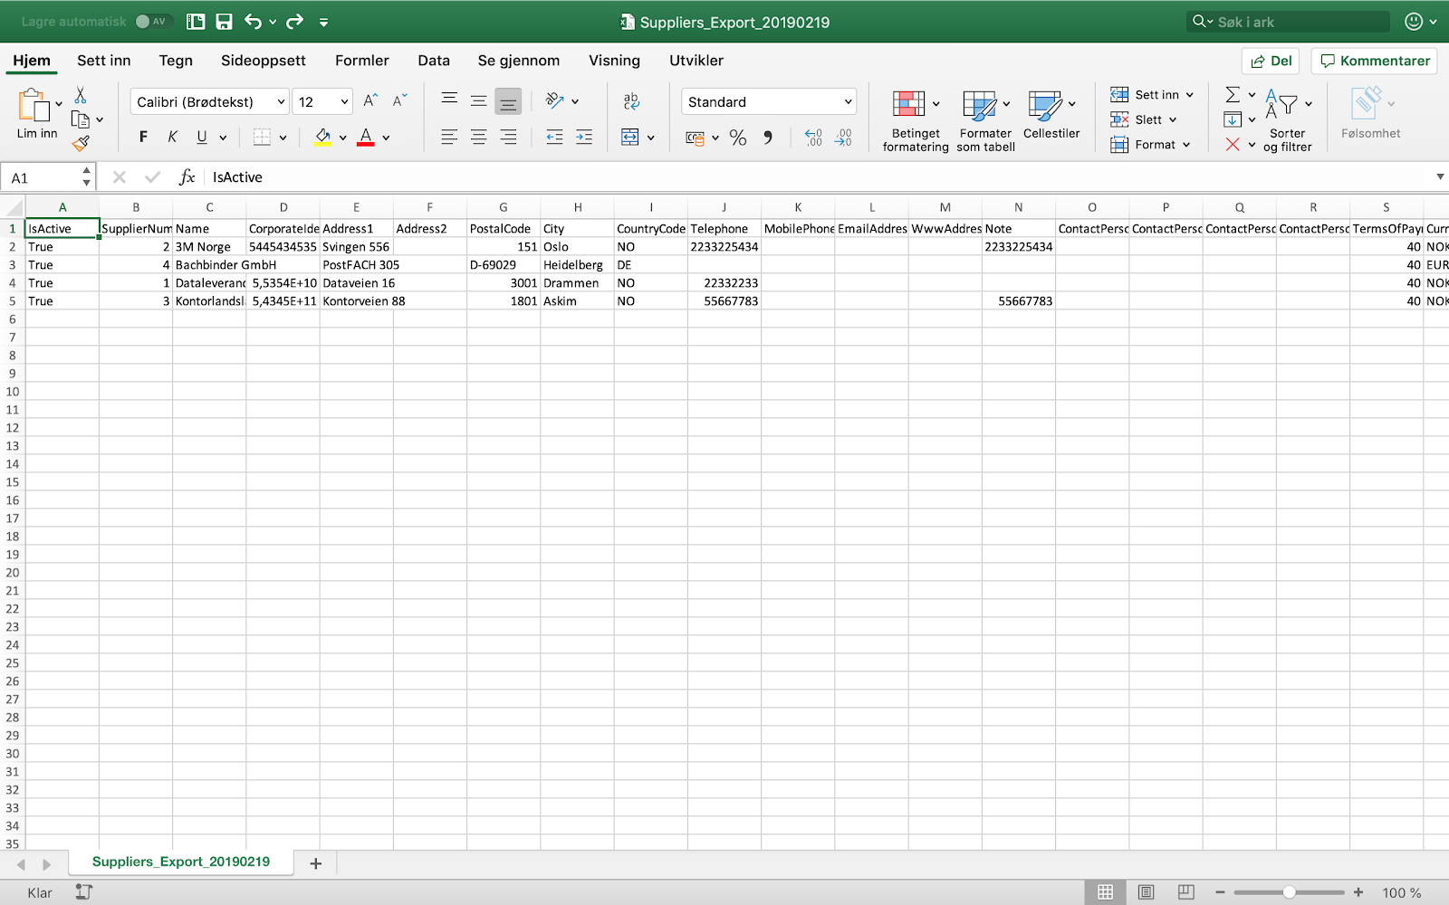Click the Undo arrow icon
This screenshot has height=905, width=1449.
[x=253, y=22]
